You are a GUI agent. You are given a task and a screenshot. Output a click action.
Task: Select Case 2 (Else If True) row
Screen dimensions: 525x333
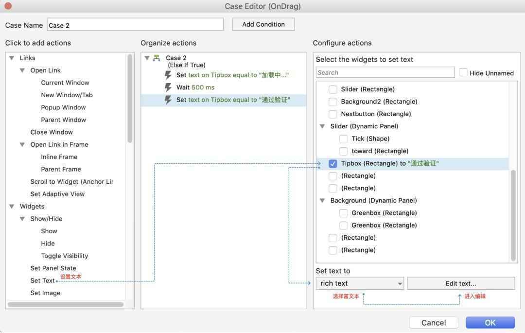pyautogui.click(x=224, y=61)
